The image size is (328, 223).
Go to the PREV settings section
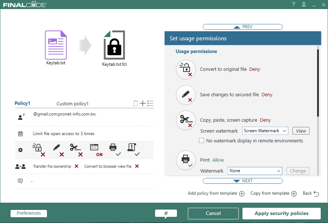[242, 27]
